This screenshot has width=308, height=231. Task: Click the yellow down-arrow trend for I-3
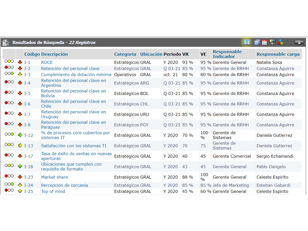point(20,75)
